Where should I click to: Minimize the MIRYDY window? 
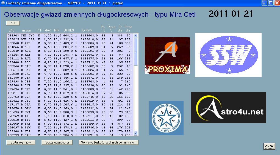point(264,3)
